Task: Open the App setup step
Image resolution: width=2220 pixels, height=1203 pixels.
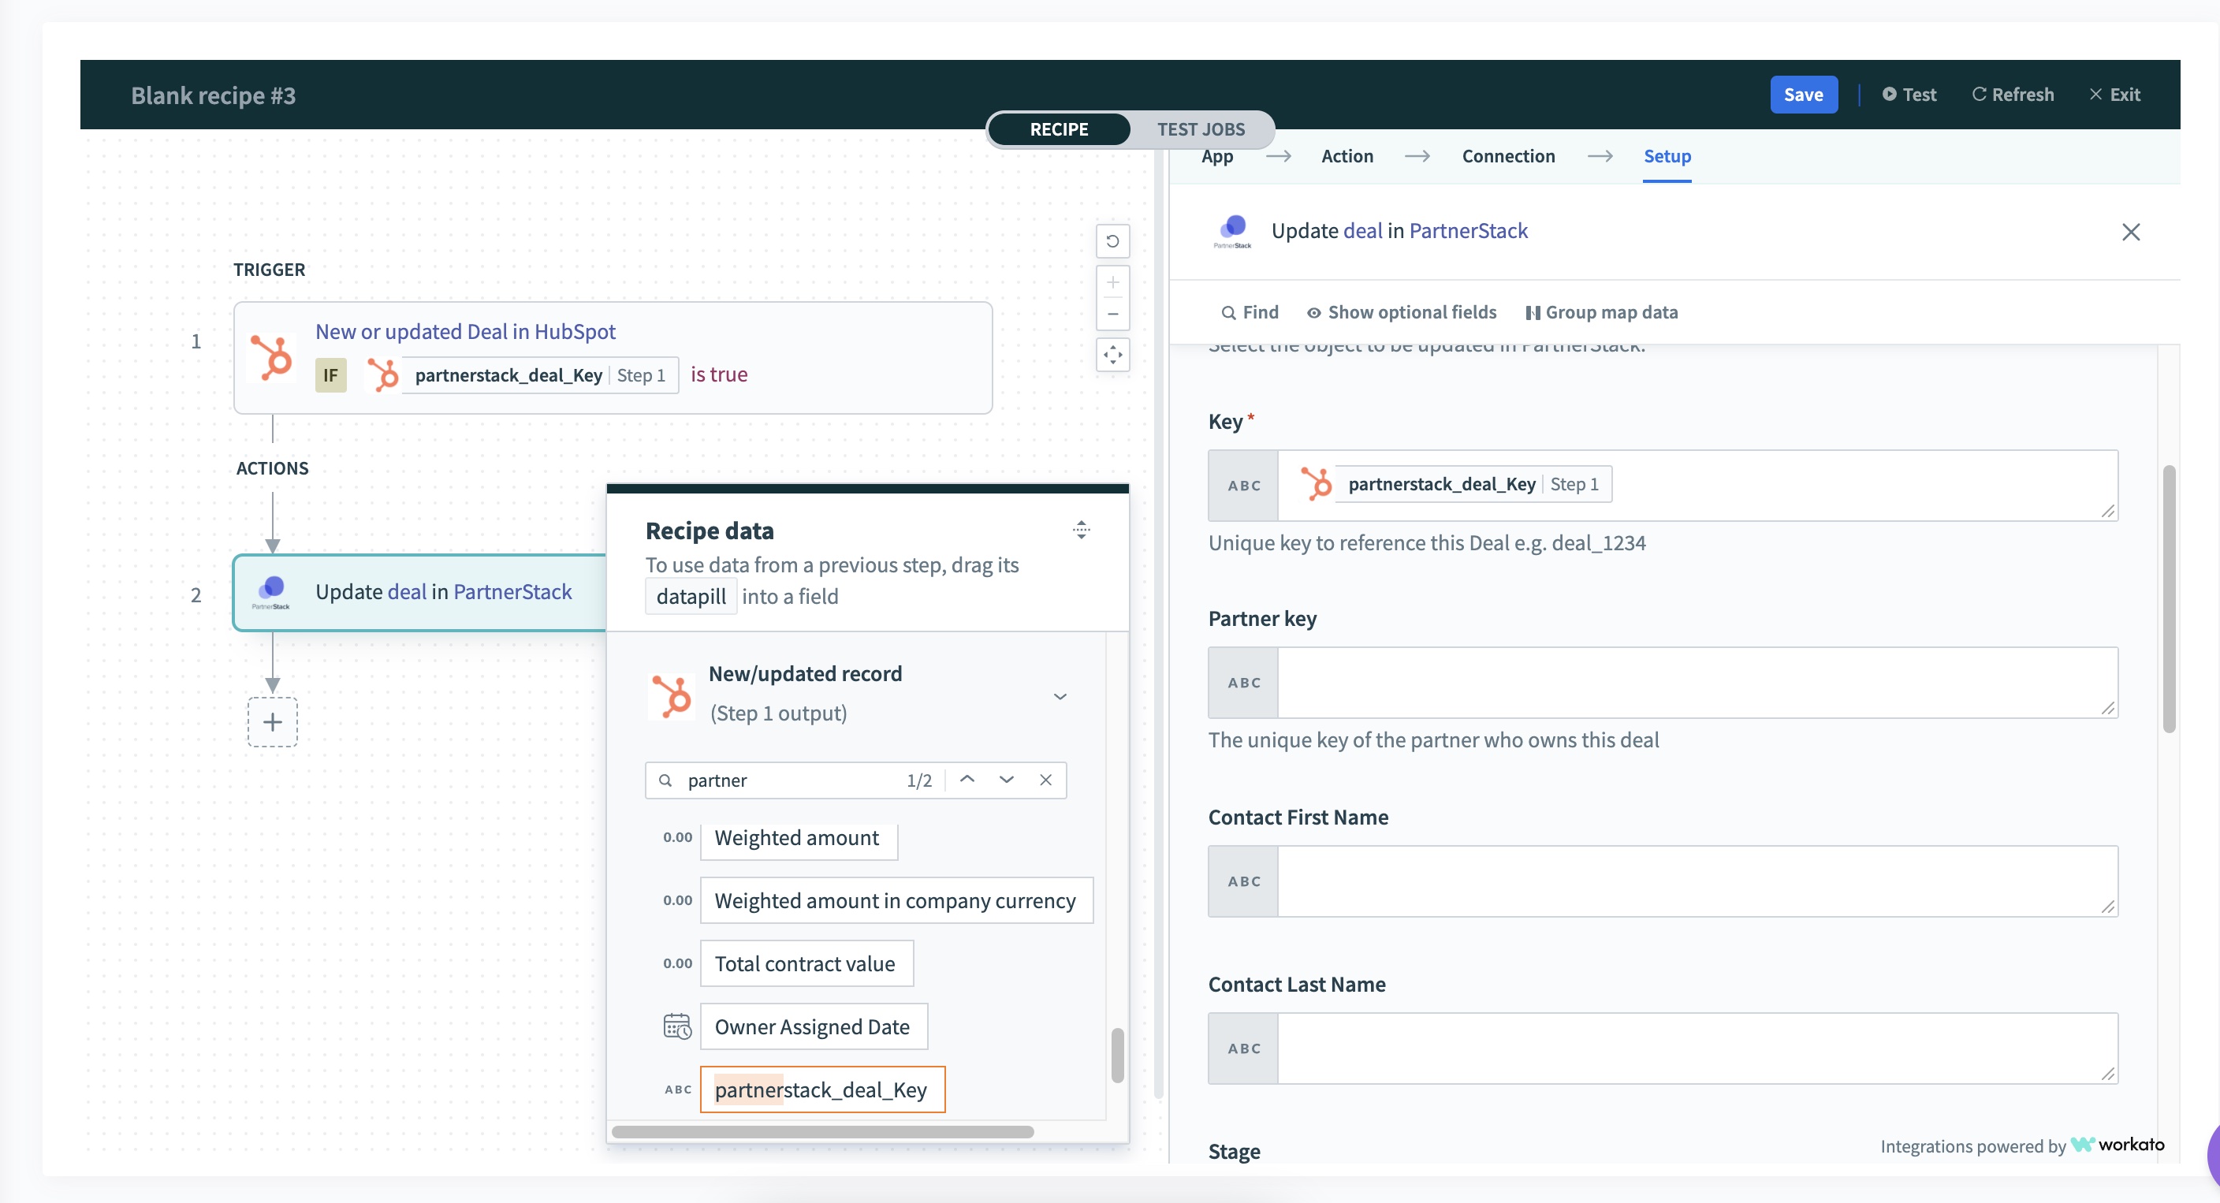Action: pyautogui.click(x=1217, y=156)
